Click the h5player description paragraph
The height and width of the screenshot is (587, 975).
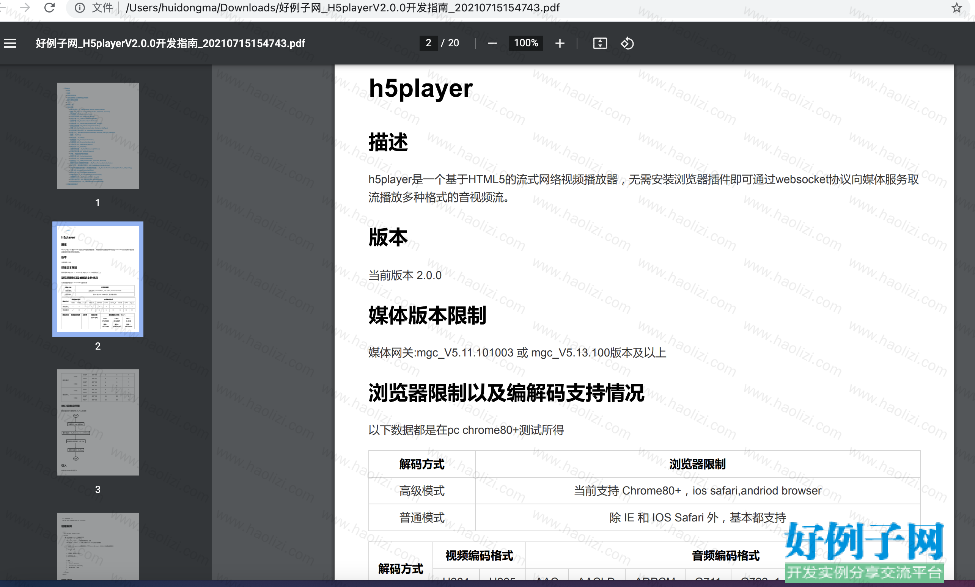pos(644,188)
